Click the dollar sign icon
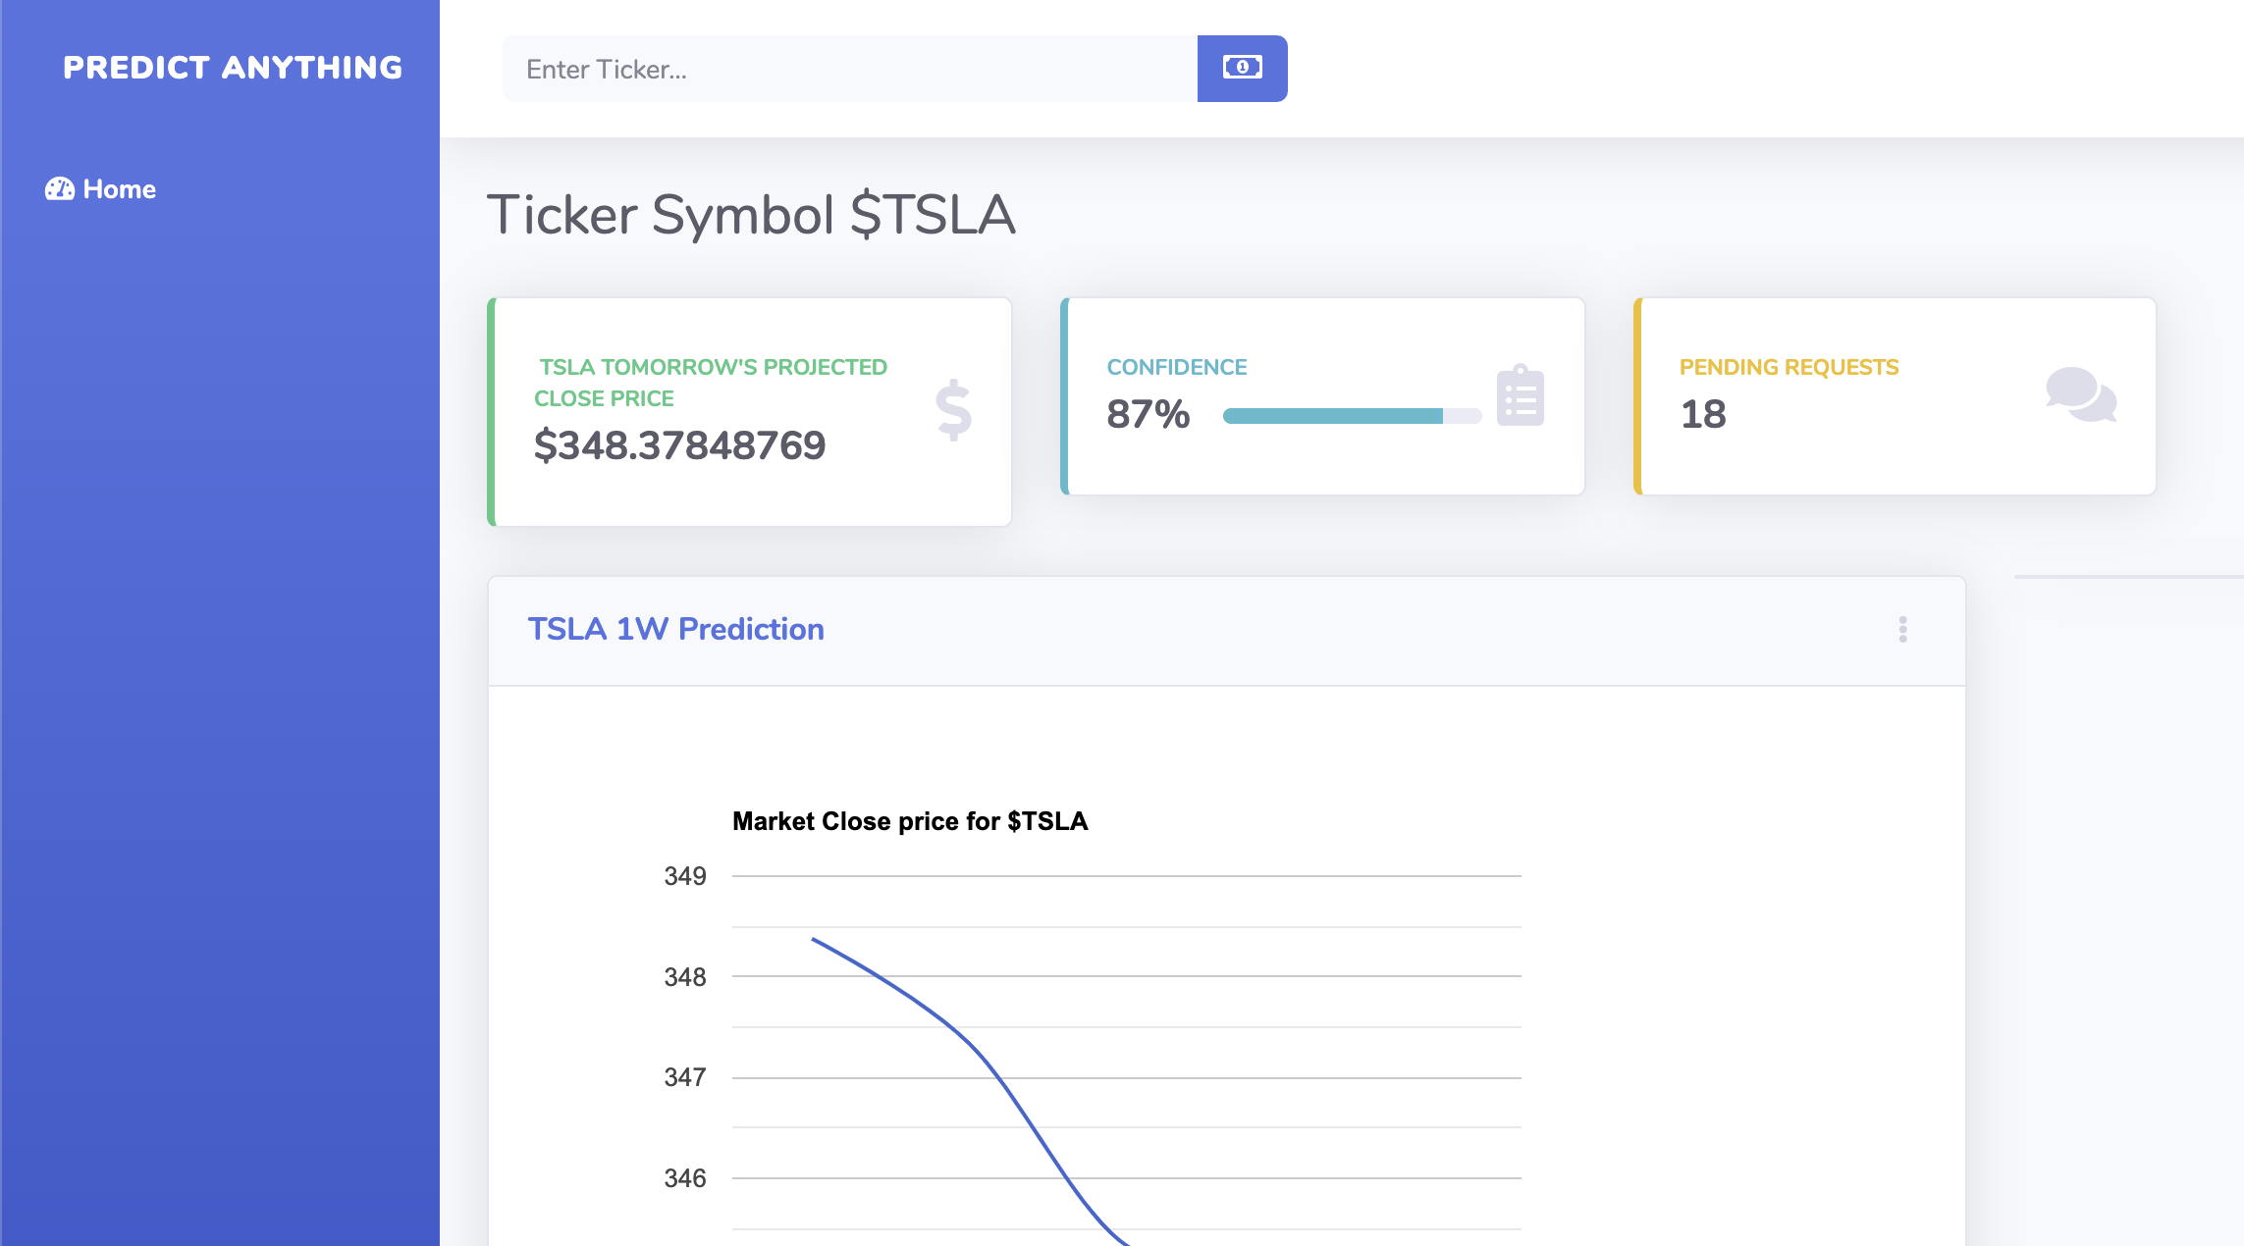Image resolution: width=2244 pixels, height=1246 pixels. click(953, 410)
